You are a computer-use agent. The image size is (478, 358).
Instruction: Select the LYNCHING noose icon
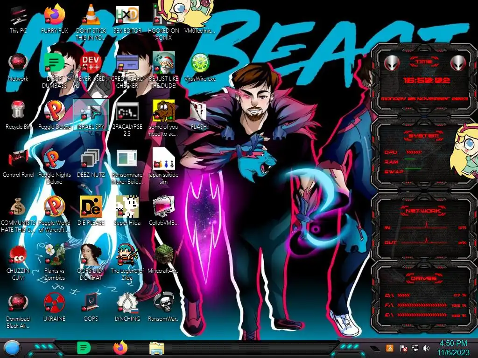(127, 308)
